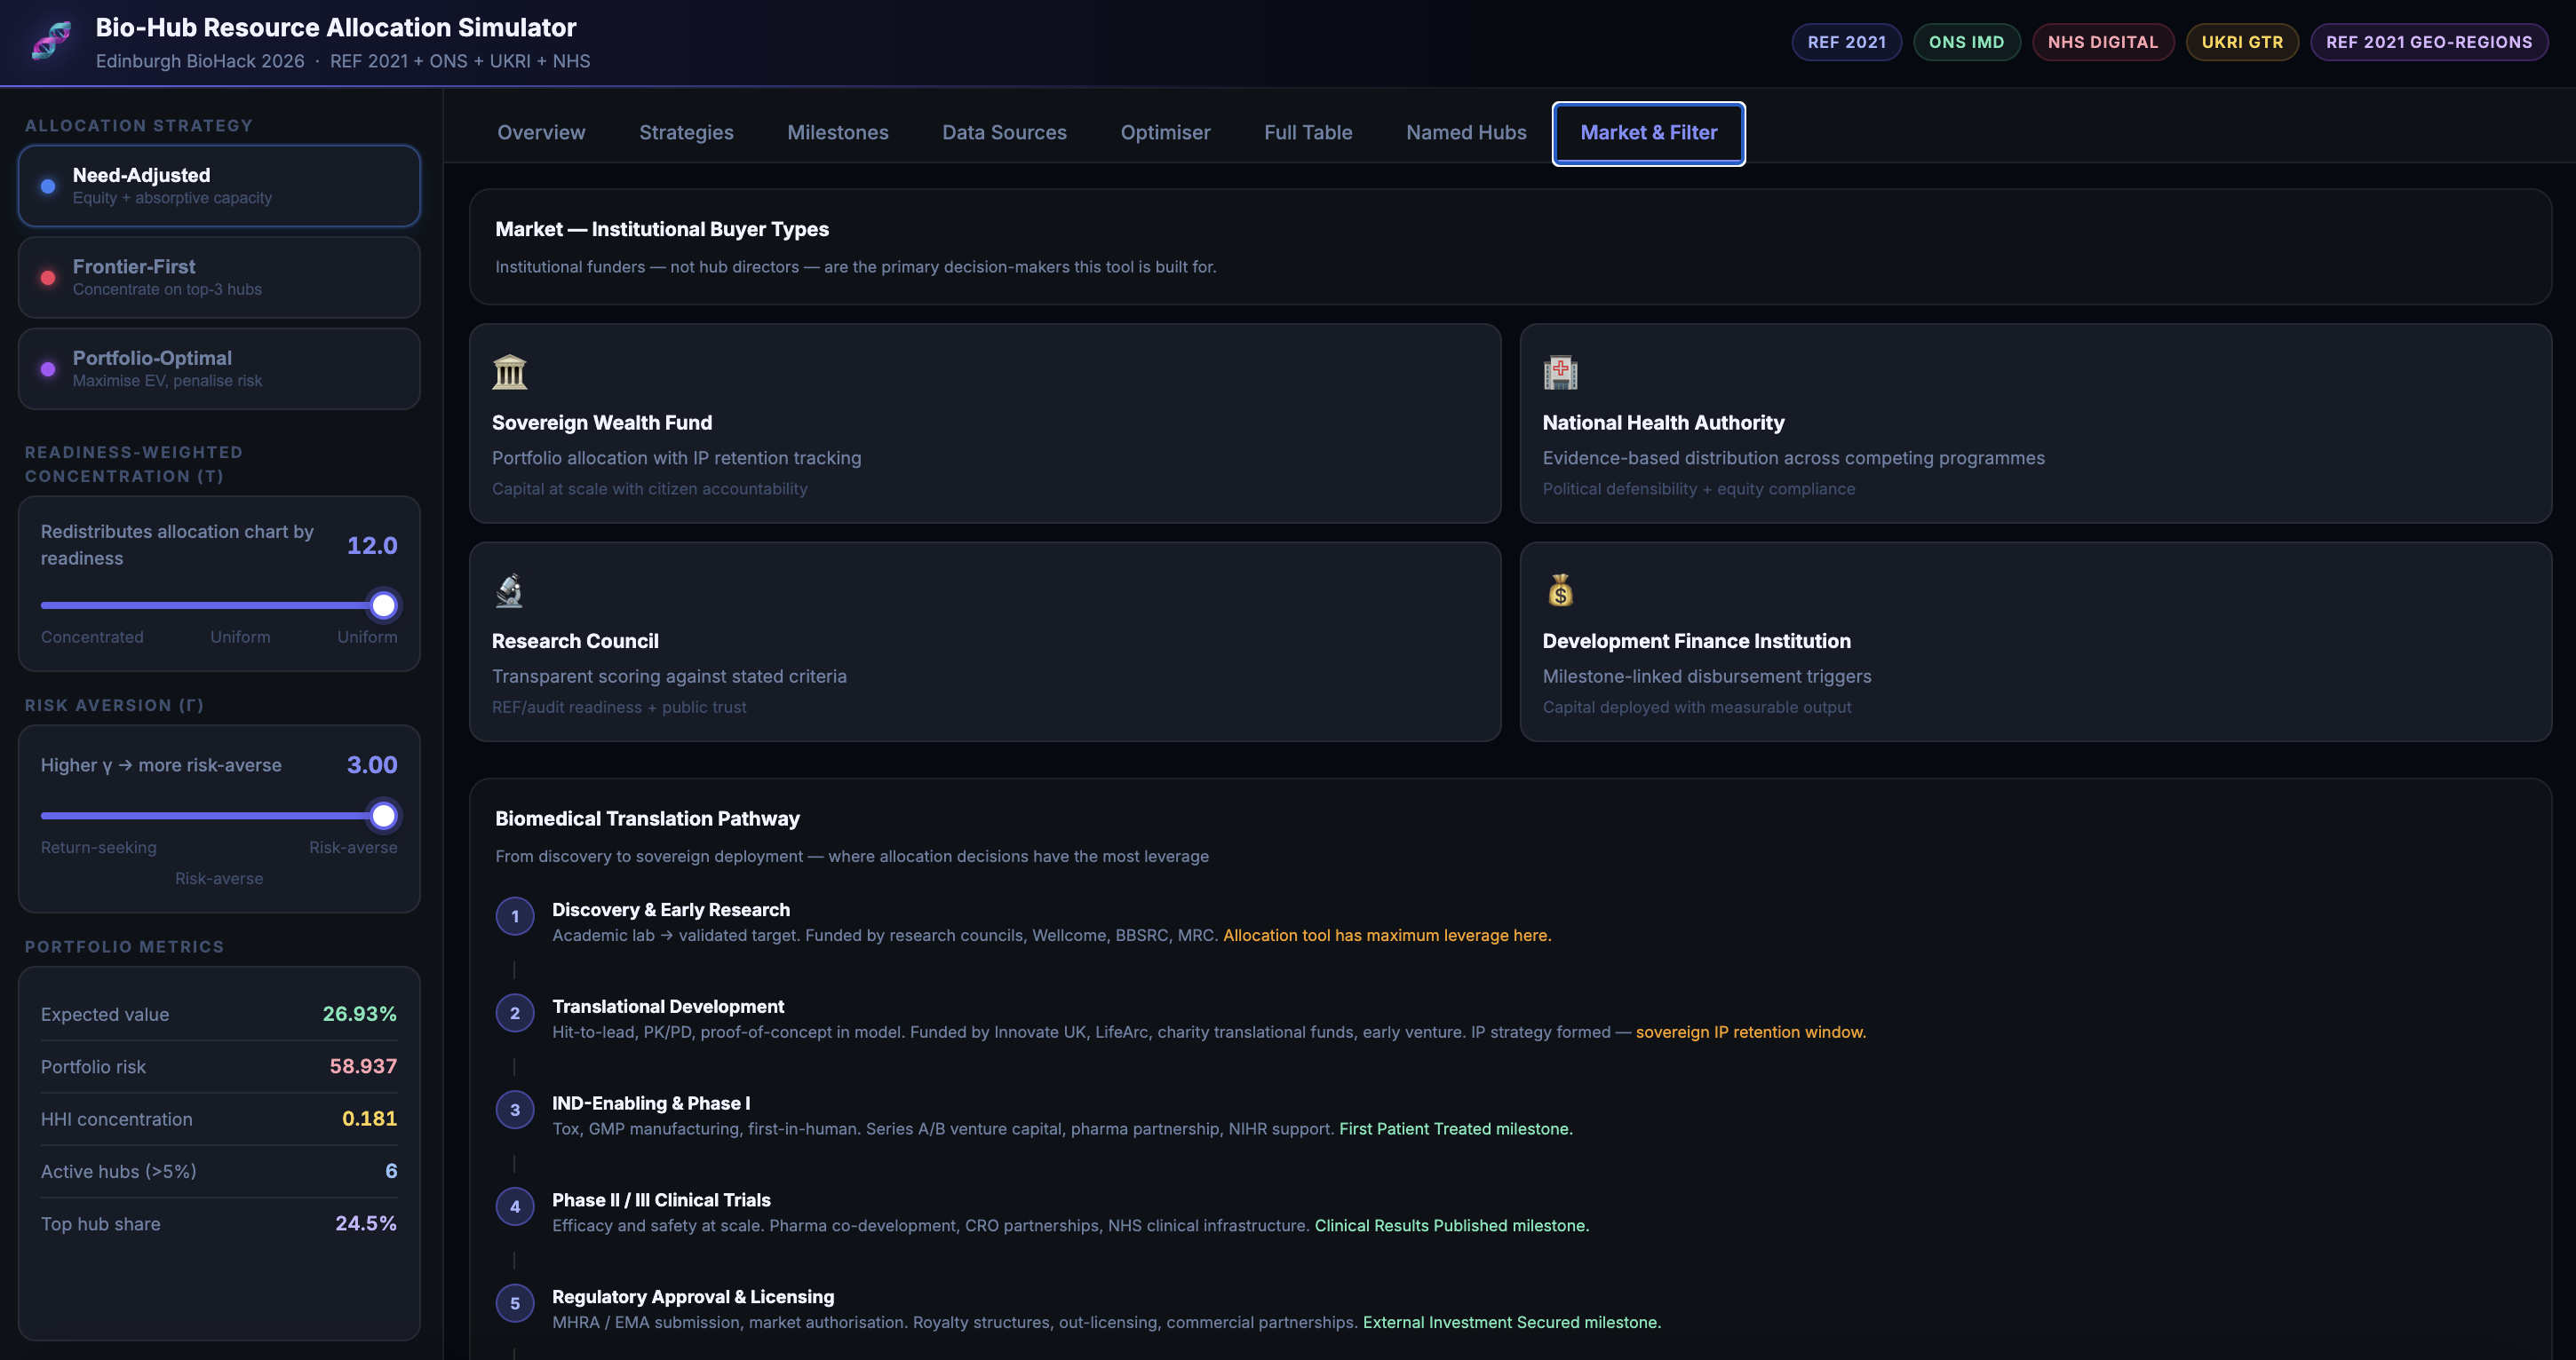Click the Development Finance money bag icon
Viewport: 2576px width, 1360px height.
pos(1560,590)
